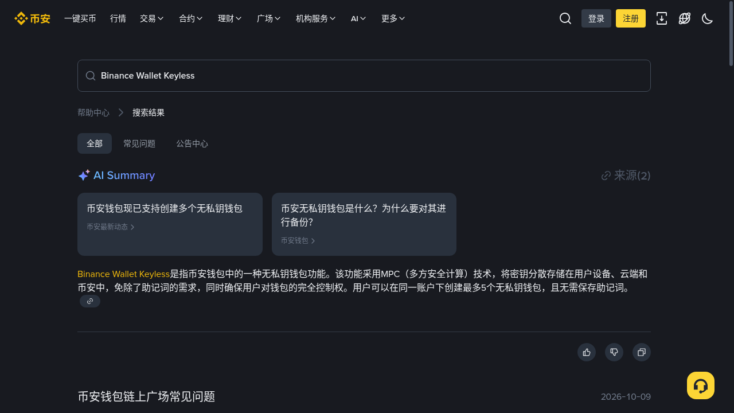
Task: Open the customer support headset chat
Action: (701, 385)
